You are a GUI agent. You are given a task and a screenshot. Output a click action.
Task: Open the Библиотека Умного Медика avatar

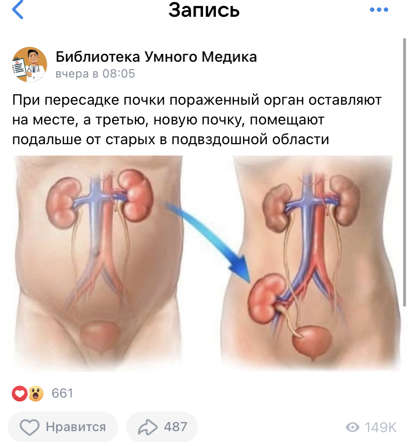(x=29, y=65)
